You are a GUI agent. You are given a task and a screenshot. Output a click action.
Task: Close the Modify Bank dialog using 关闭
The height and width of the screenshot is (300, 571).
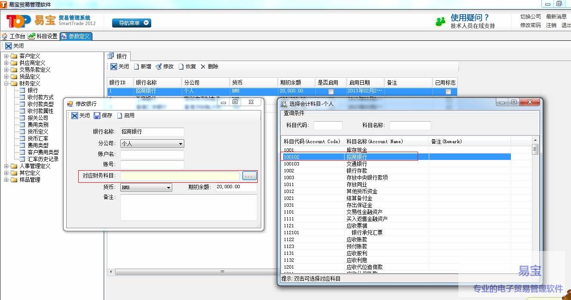tap(80, 116)
